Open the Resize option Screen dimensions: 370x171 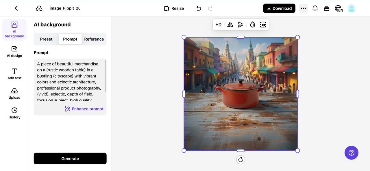174,8
